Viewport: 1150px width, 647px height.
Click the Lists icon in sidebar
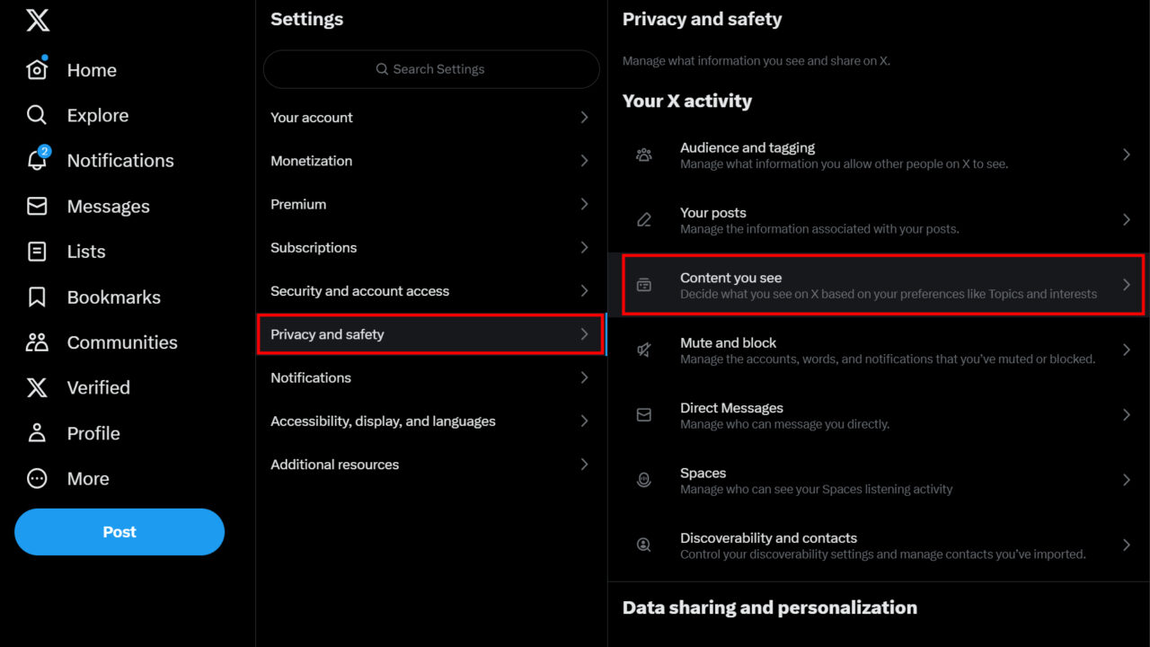pos(37,252)
